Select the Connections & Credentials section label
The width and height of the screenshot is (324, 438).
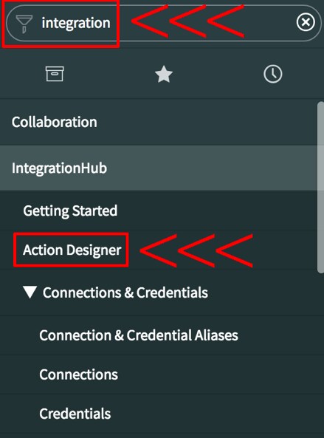[125, 292]
